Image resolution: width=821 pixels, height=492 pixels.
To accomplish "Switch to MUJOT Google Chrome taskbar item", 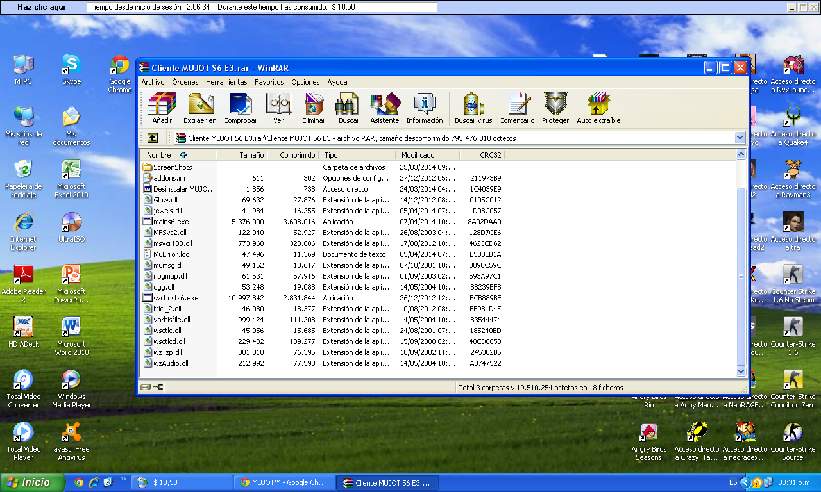I will tap(283, 482).
